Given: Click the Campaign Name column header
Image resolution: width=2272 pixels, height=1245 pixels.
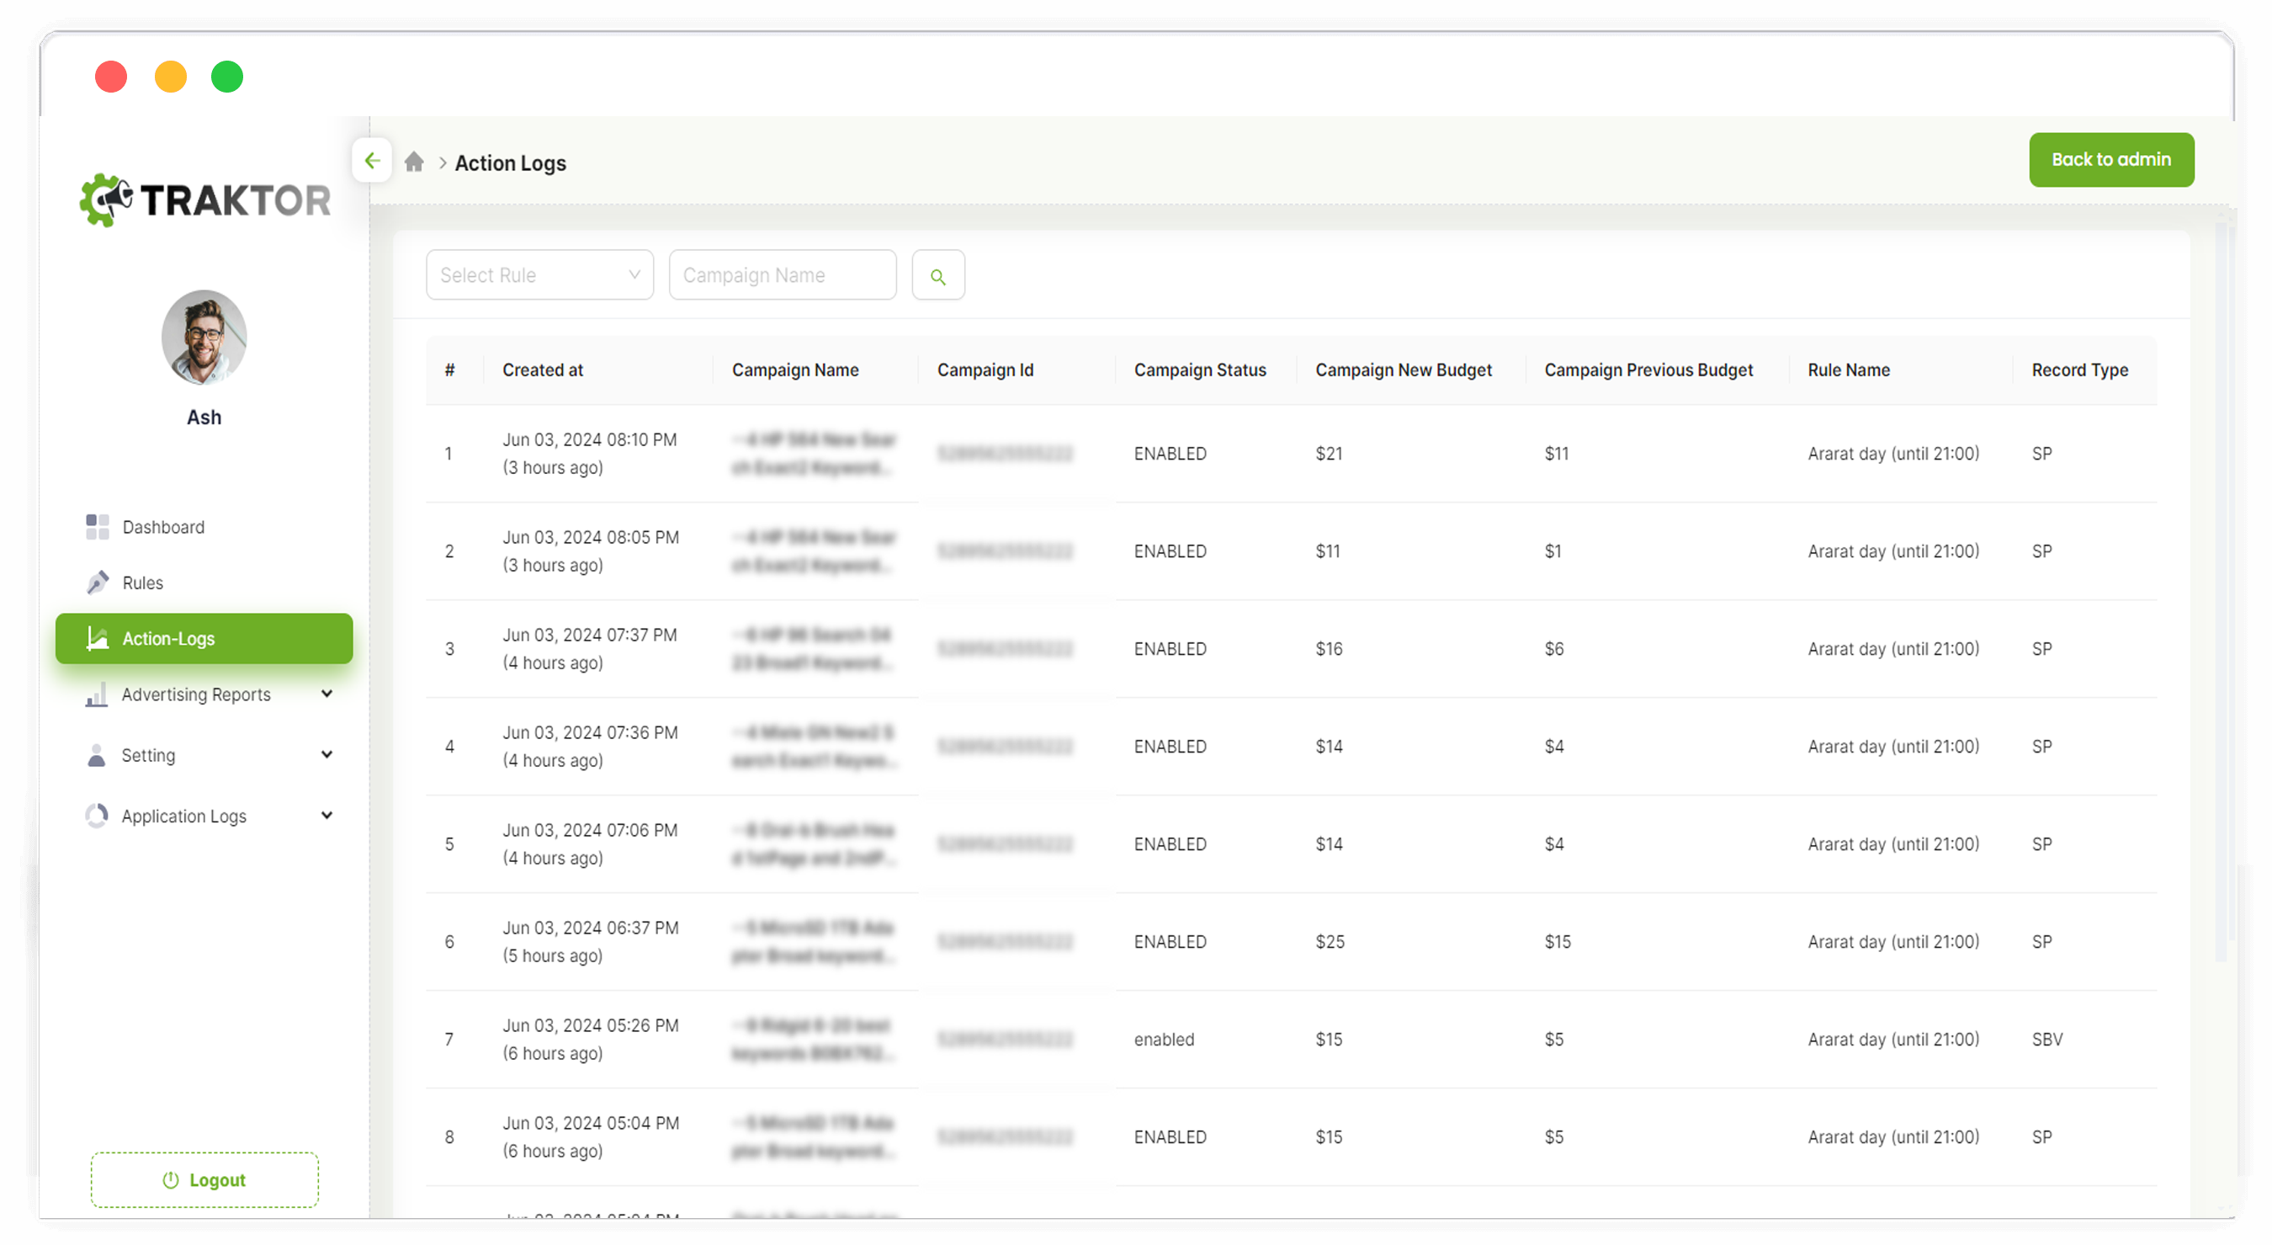Looking at the screenshot, I should [794, 370].
